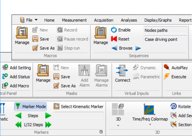192x136 pixels.
Task: Open Manage in the Macros group
Action: 22,36
